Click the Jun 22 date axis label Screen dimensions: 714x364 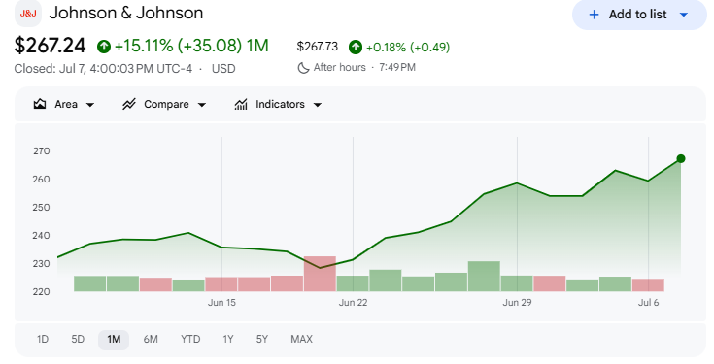coord(353,303)
